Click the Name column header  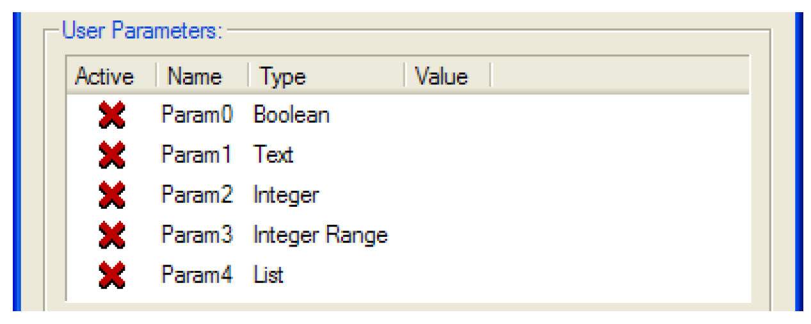[x=195, y=77]
